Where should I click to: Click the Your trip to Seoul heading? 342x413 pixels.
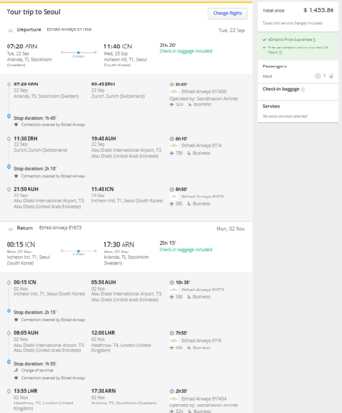click(x=33, y=12)
